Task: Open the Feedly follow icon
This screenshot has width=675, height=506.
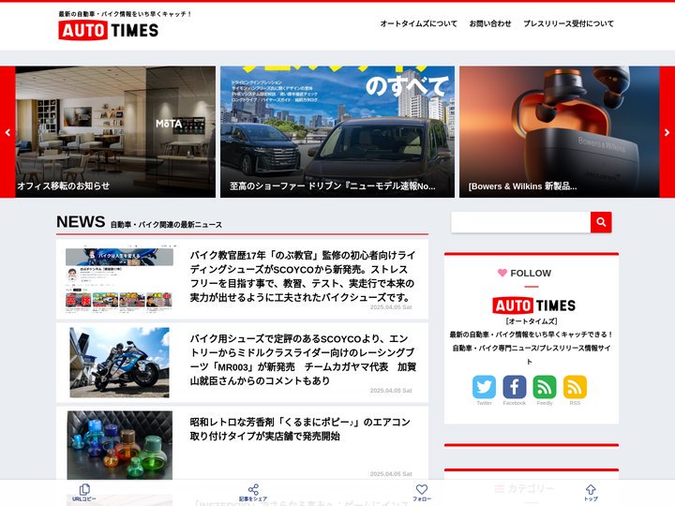Action: coord(545,387)
